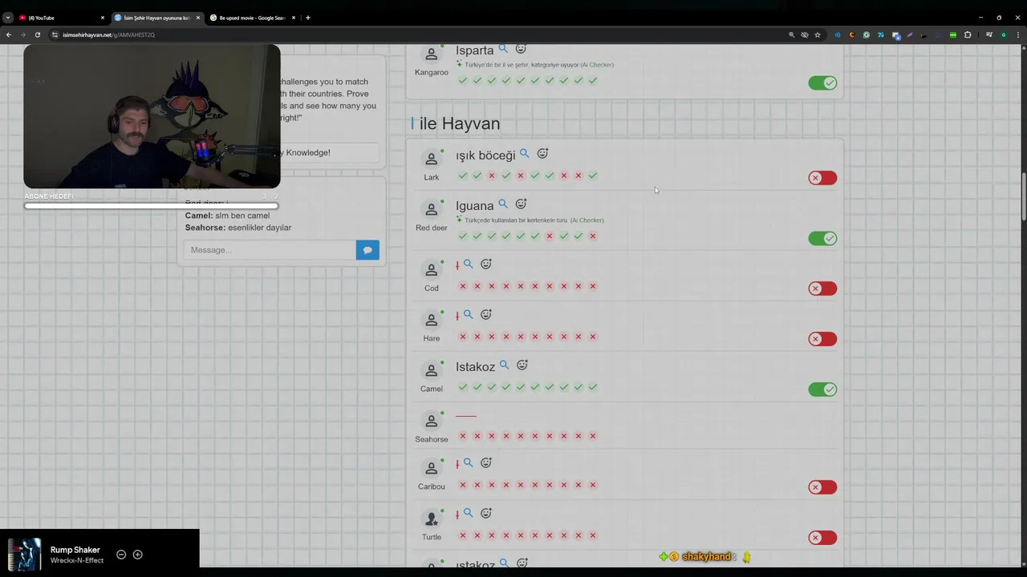This screenshot has width=1027, height=577.
Task: Increase volume on Rump Shaker widget
Action: tap(137, 555)
